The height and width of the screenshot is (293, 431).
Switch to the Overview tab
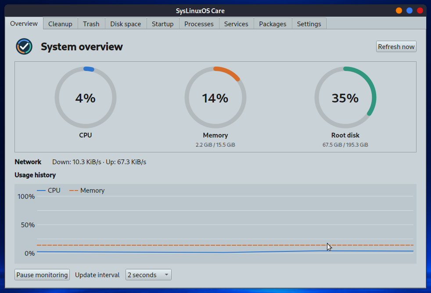click(x=24, y=24)
